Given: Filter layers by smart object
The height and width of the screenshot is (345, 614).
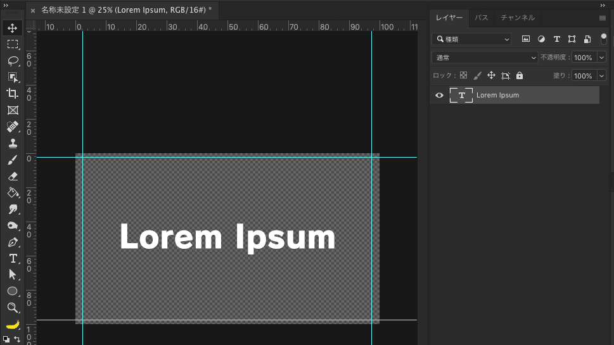Looking at the screenshot, I should click(x=587, y=39).
